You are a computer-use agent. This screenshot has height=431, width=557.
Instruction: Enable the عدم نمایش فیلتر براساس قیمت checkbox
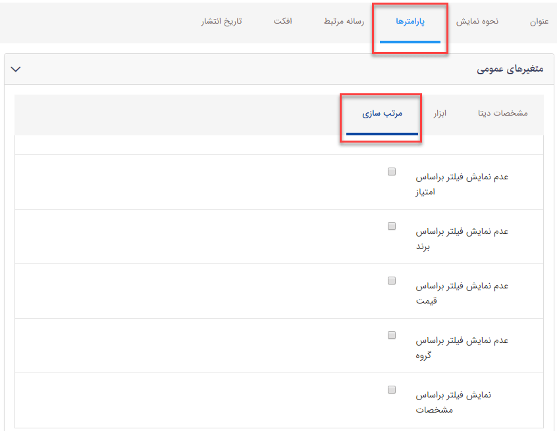point(392,281)
